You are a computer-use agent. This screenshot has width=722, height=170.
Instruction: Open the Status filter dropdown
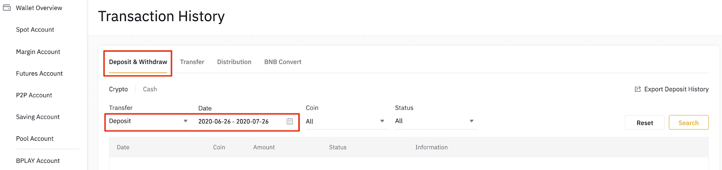point(435,121)
